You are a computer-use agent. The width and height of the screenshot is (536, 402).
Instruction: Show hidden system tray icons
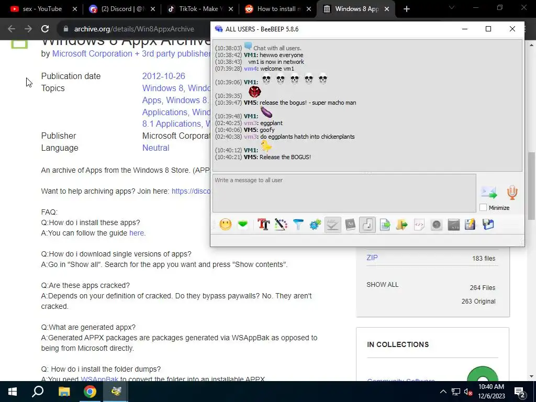[x=443, y=392]
